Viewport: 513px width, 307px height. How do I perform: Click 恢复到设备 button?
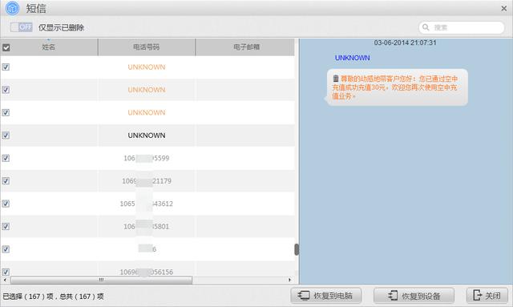414,296
